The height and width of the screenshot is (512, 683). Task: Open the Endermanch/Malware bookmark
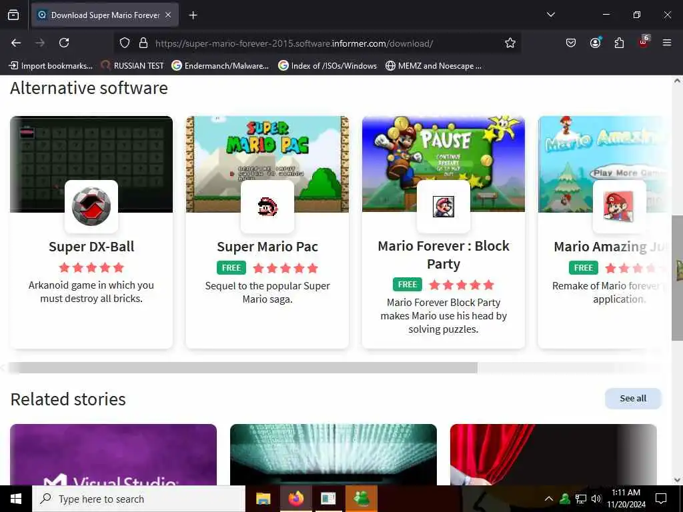click(220, 66)
